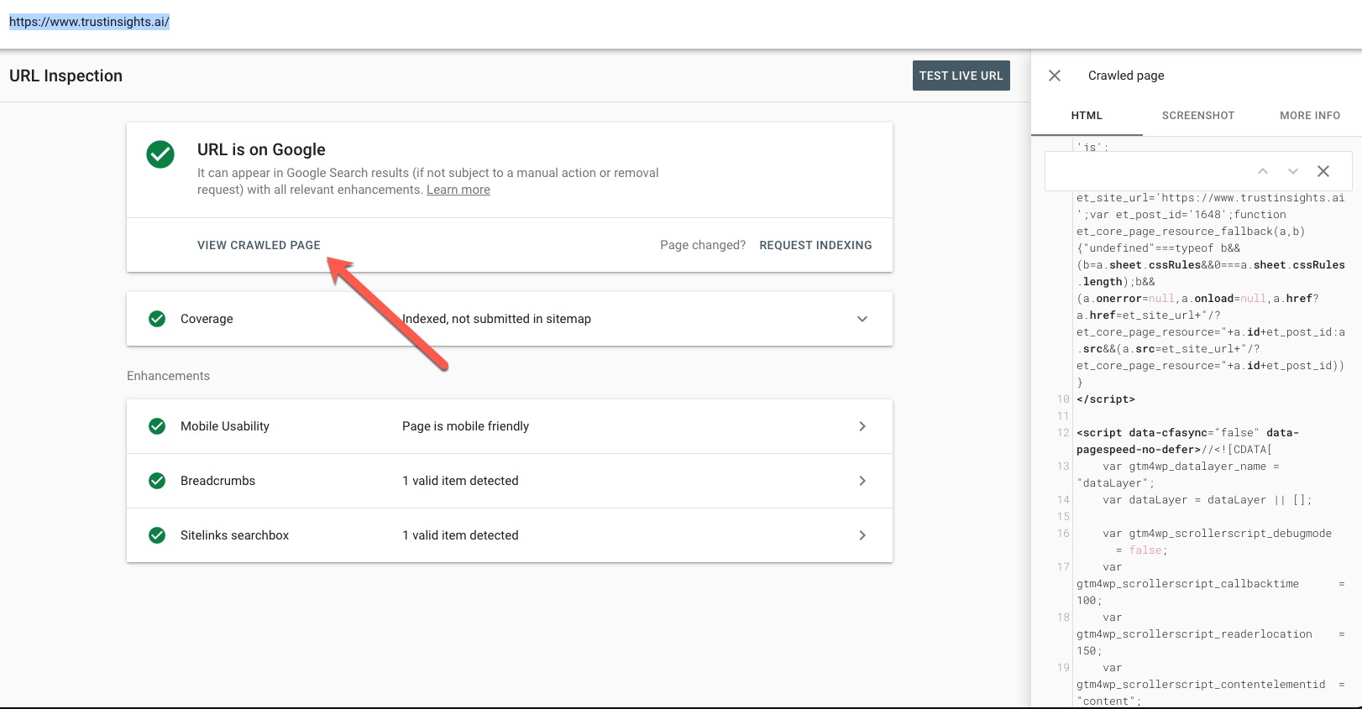Close the Crawled page panel
This screenshot has width=1362, height=709.
[x=1055, y=76]
